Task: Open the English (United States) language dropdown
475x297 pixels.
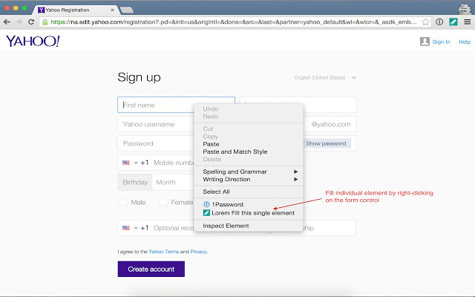Action: point(325,77)
